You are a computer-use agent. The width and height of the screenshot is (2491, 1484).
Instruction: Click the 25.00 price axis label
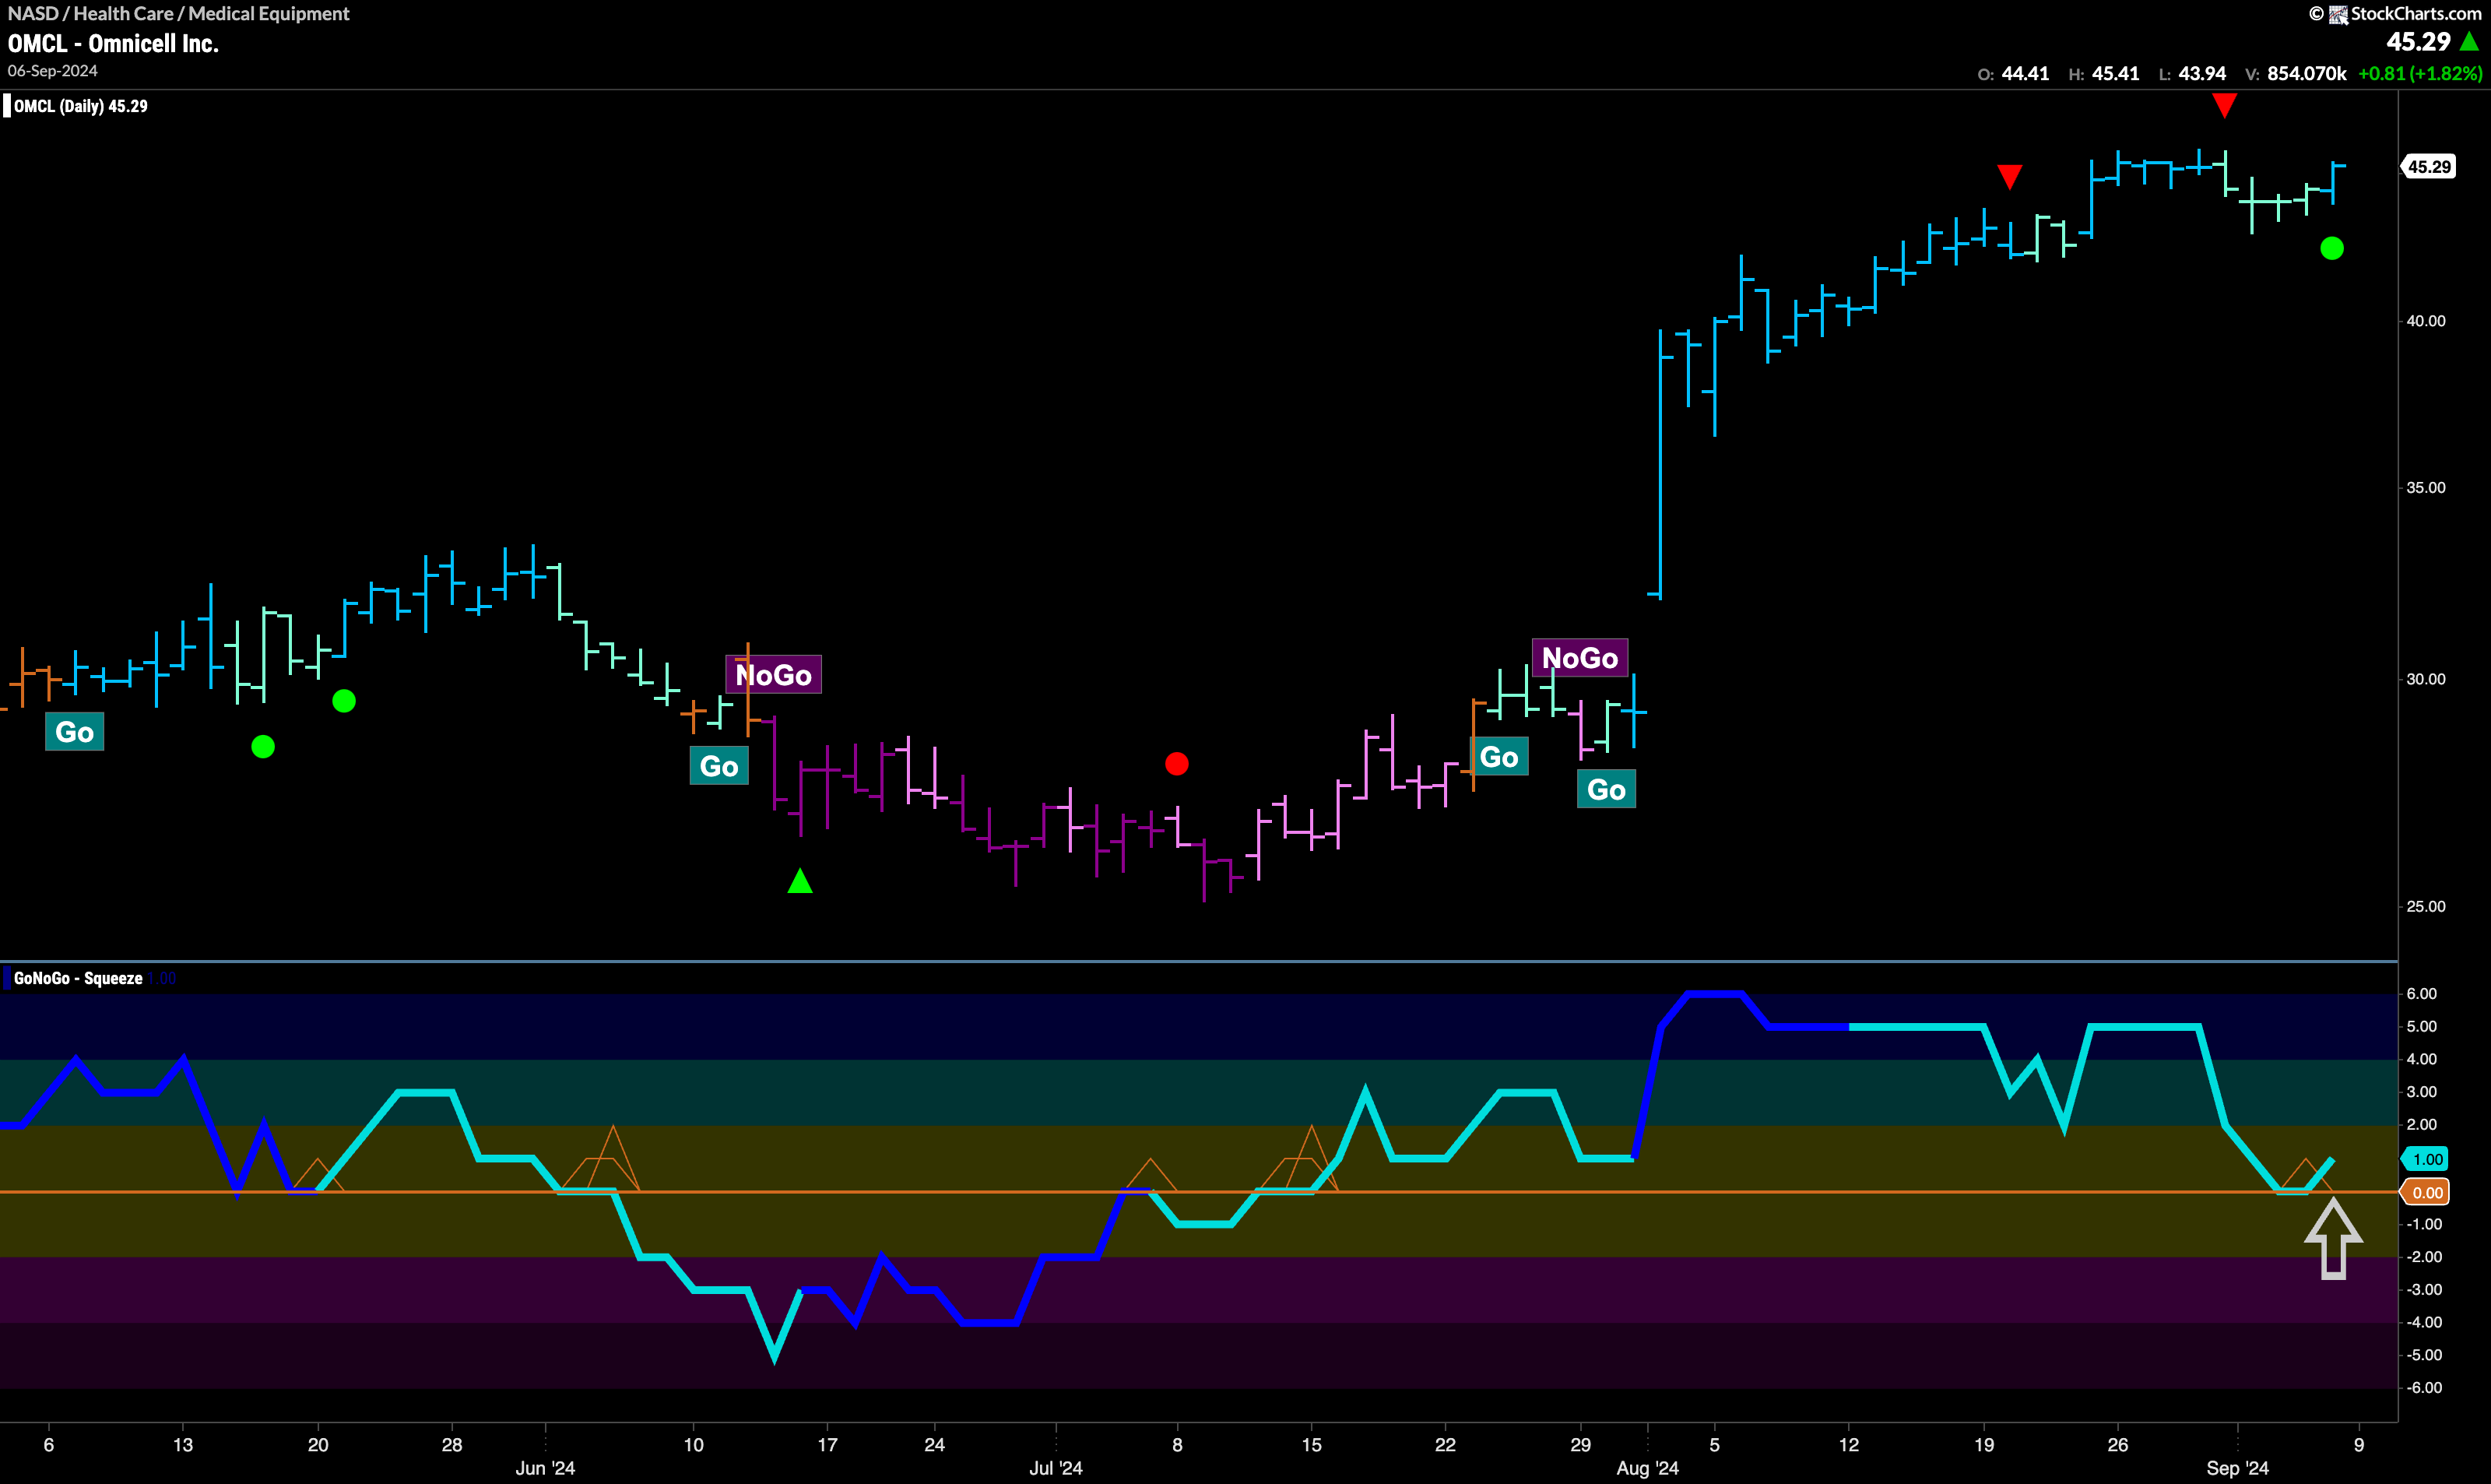click(2425, 907)
